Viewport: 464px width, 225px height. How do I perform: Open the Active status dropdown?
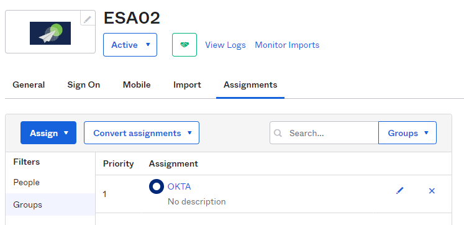coord(130,45)
